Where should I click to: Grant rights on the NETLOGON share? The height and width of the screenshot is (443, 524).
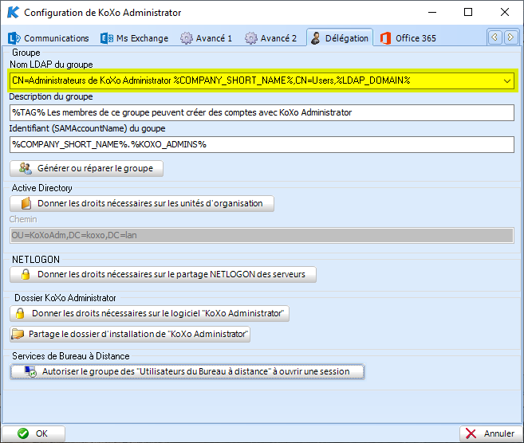click(163, 274)
